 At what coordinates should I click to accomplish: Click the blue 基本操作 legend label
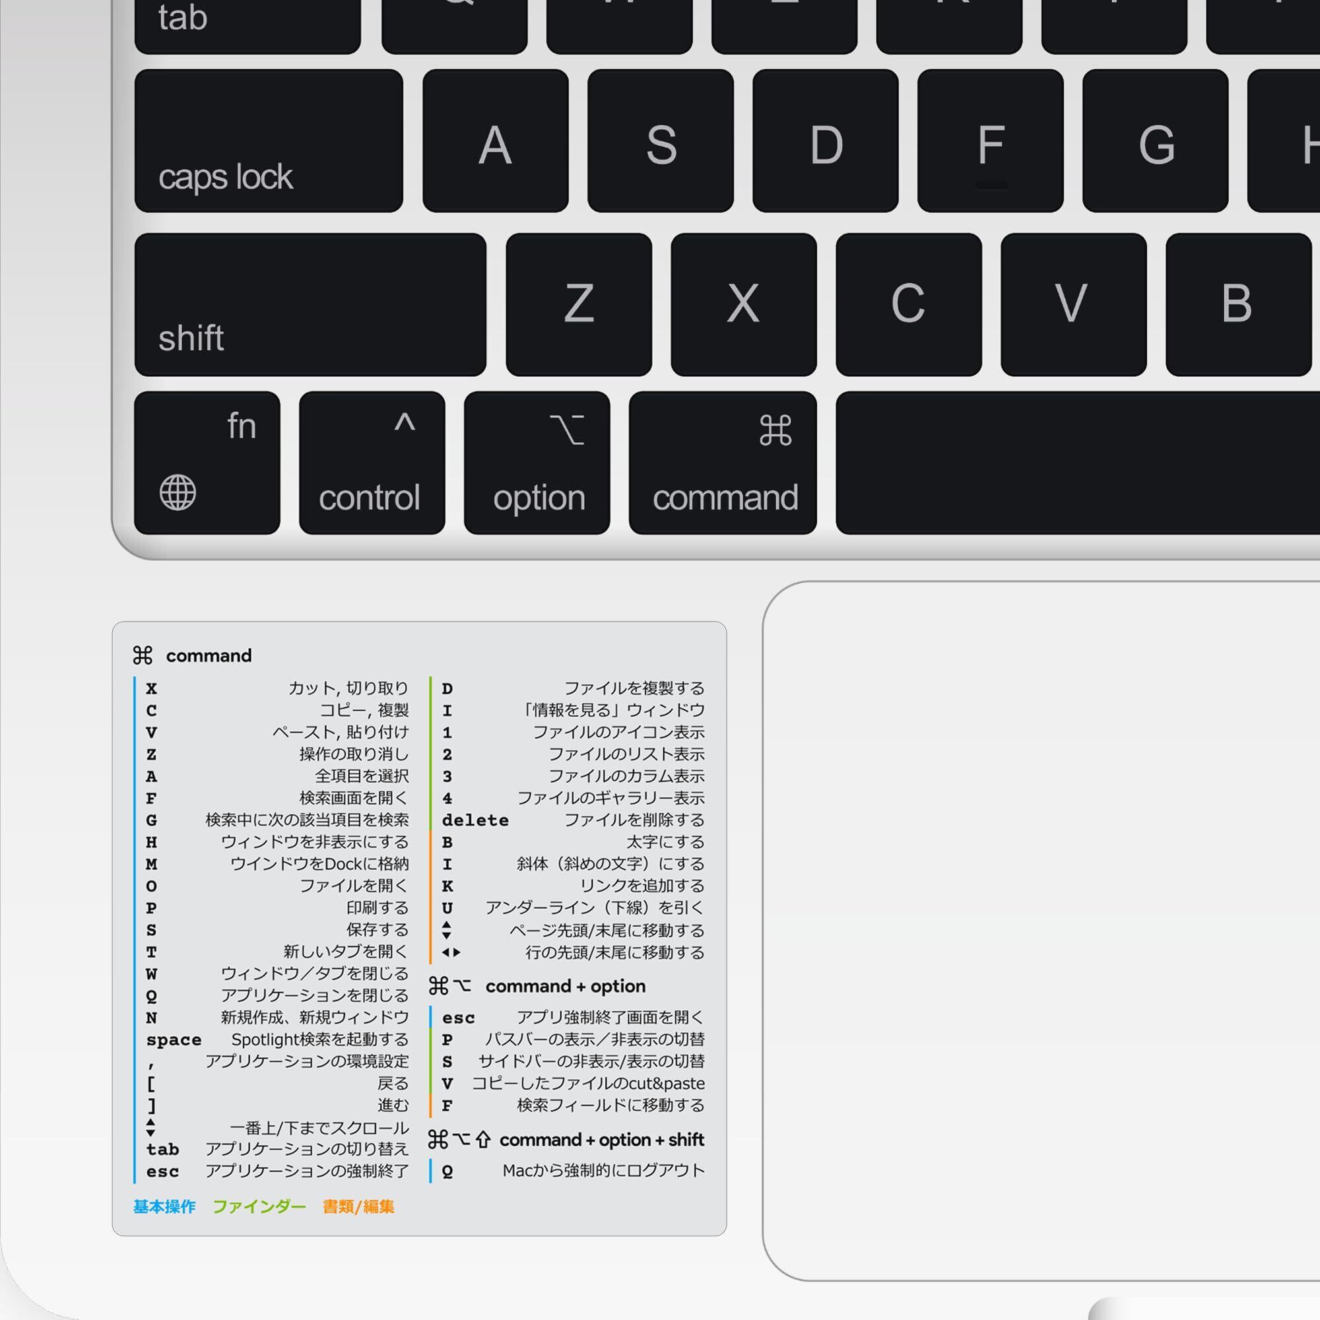click(x=164, y=1206)
